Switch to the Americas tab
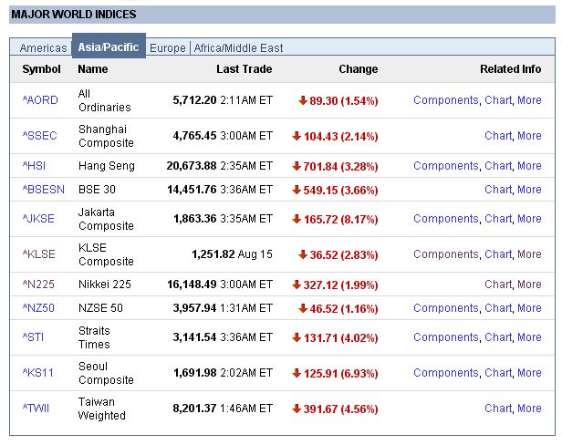This screenshot has height=445, width=562. (x=43, y=48)
